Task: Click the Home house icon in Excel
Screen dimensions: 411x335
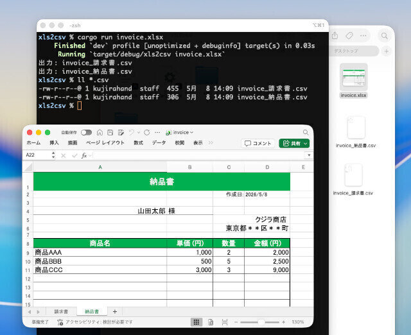Action: point(100,133)
